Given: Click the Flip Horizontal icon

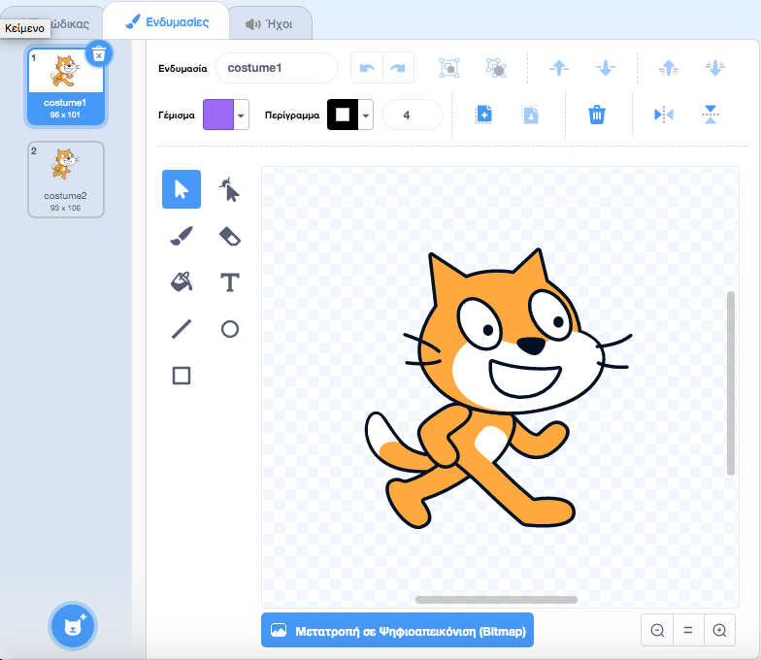Looking at the screenshot, I should click(x=664, y=115).
